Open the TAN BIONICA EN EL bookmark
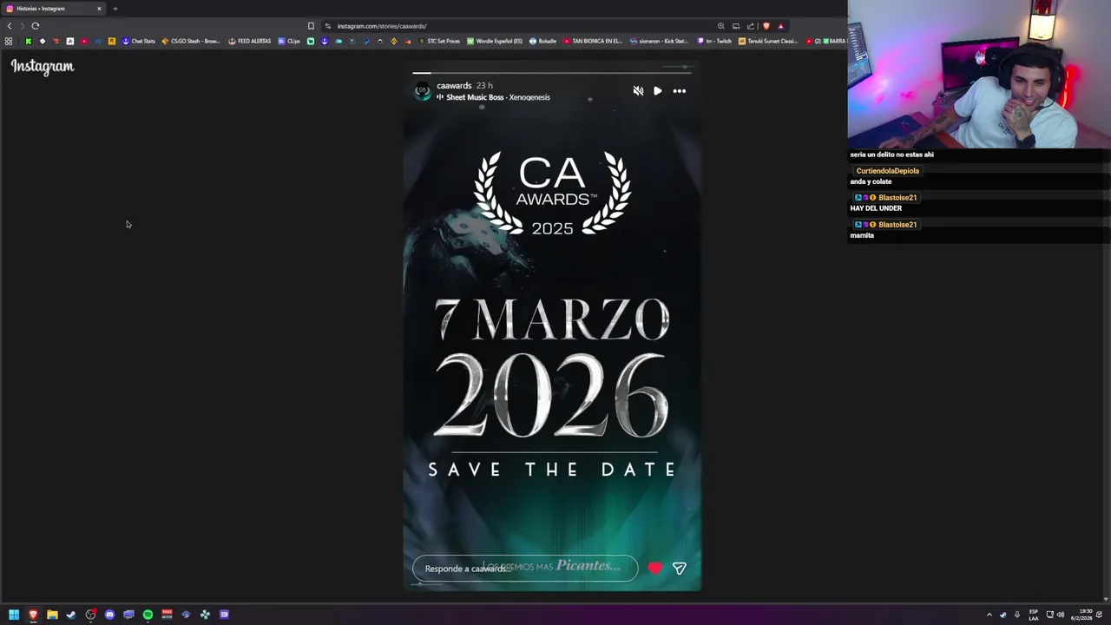The image size is (1111, 625). point(593,41)
